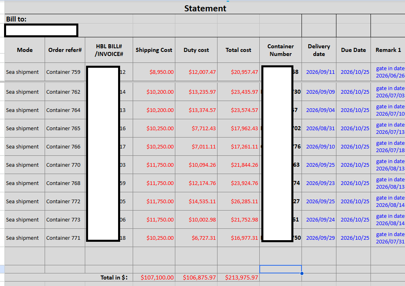This screenshot has width=405, height=286.
Task: Click the duty cost $14,535.11 cell
Action: click(x=196, y=201)
